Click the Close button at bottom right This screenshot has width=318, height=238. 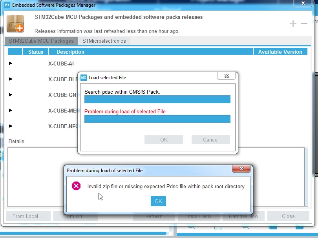pyautogui.click(x=288, y=216)
